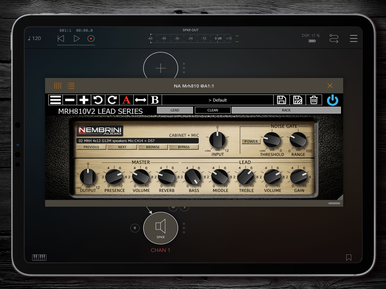Click the plus icon in plugin toolbar

84,100
